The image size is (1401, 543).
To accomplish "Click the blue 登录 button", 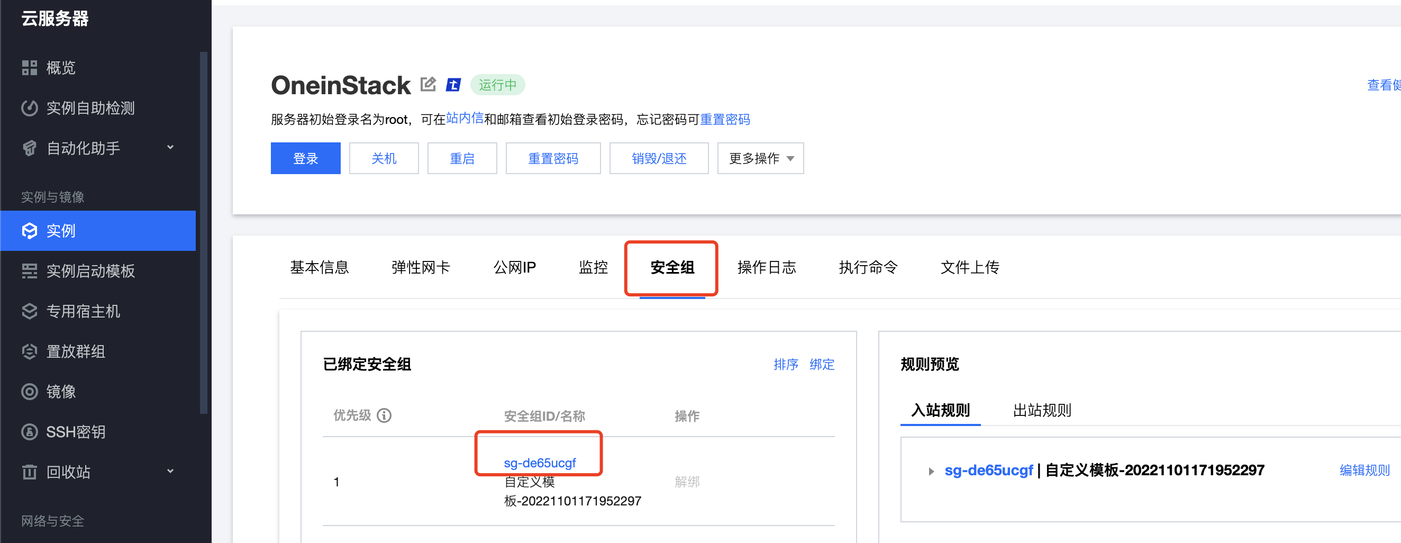I will [x=306, y=158].
